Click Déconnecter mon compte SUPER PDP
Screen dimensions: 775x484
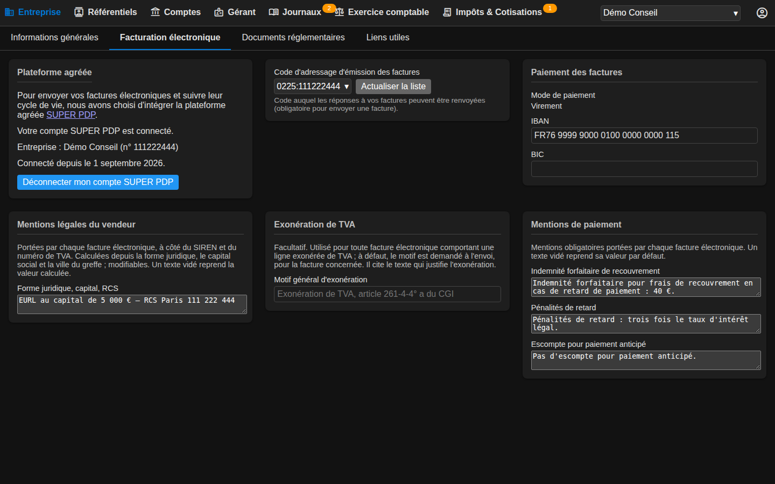tap(98, 182)
